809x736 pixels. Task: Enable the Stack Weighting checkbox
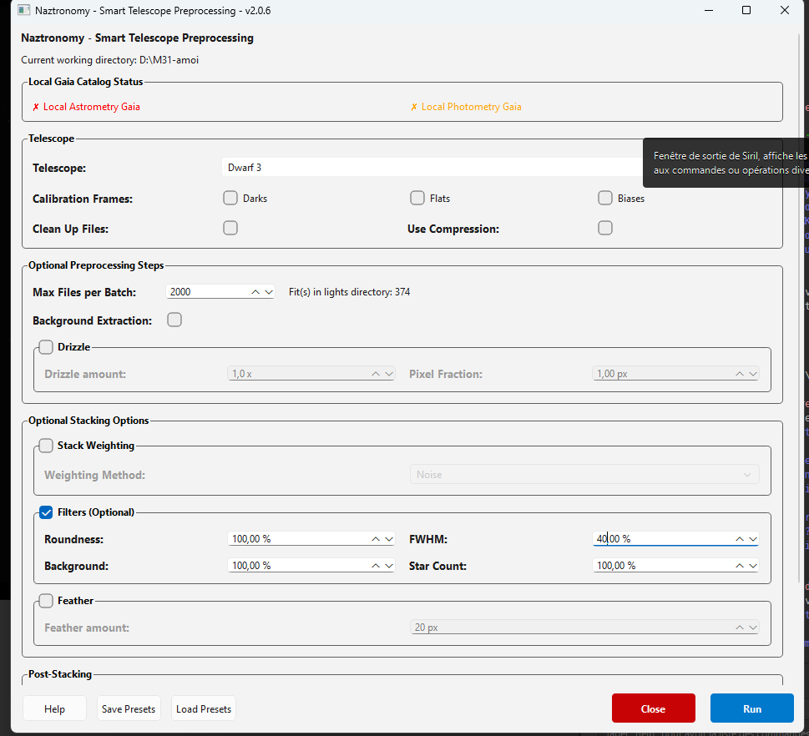(x=46, y=446)
